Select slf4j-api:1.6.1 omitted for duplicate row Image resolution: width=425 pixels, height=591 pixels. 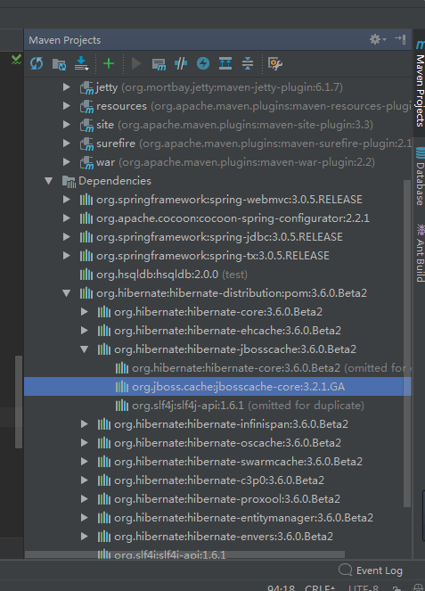click(217, 406)
